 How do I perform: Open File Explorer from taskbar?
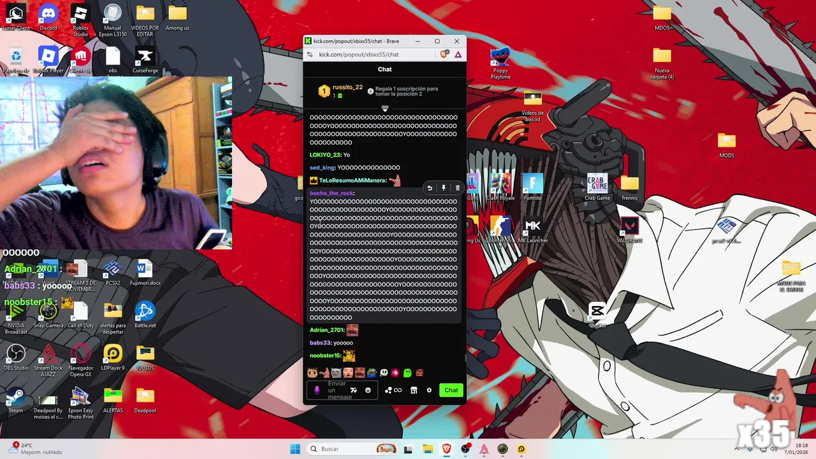coord(428,449)
